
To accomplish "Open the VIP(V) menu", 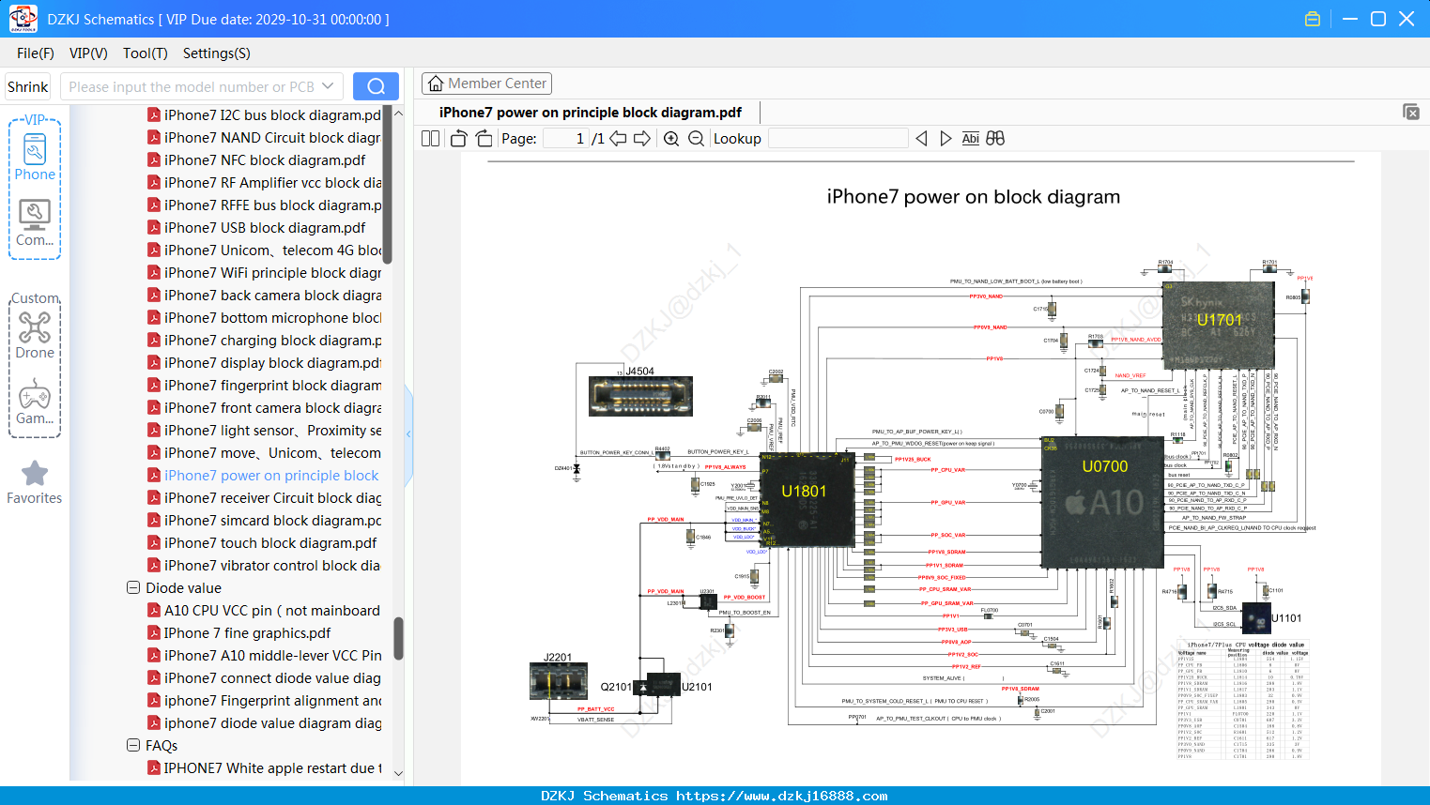I will click(88, 53).
